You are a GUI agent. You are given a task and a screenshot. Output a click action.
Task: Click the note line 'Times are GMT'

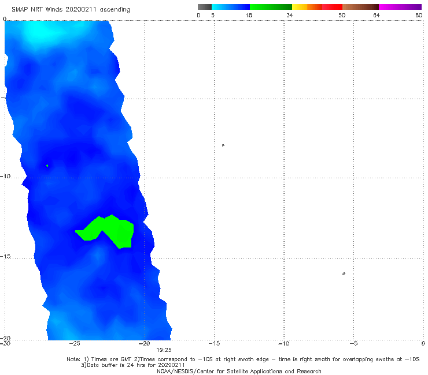coord(111,359)
